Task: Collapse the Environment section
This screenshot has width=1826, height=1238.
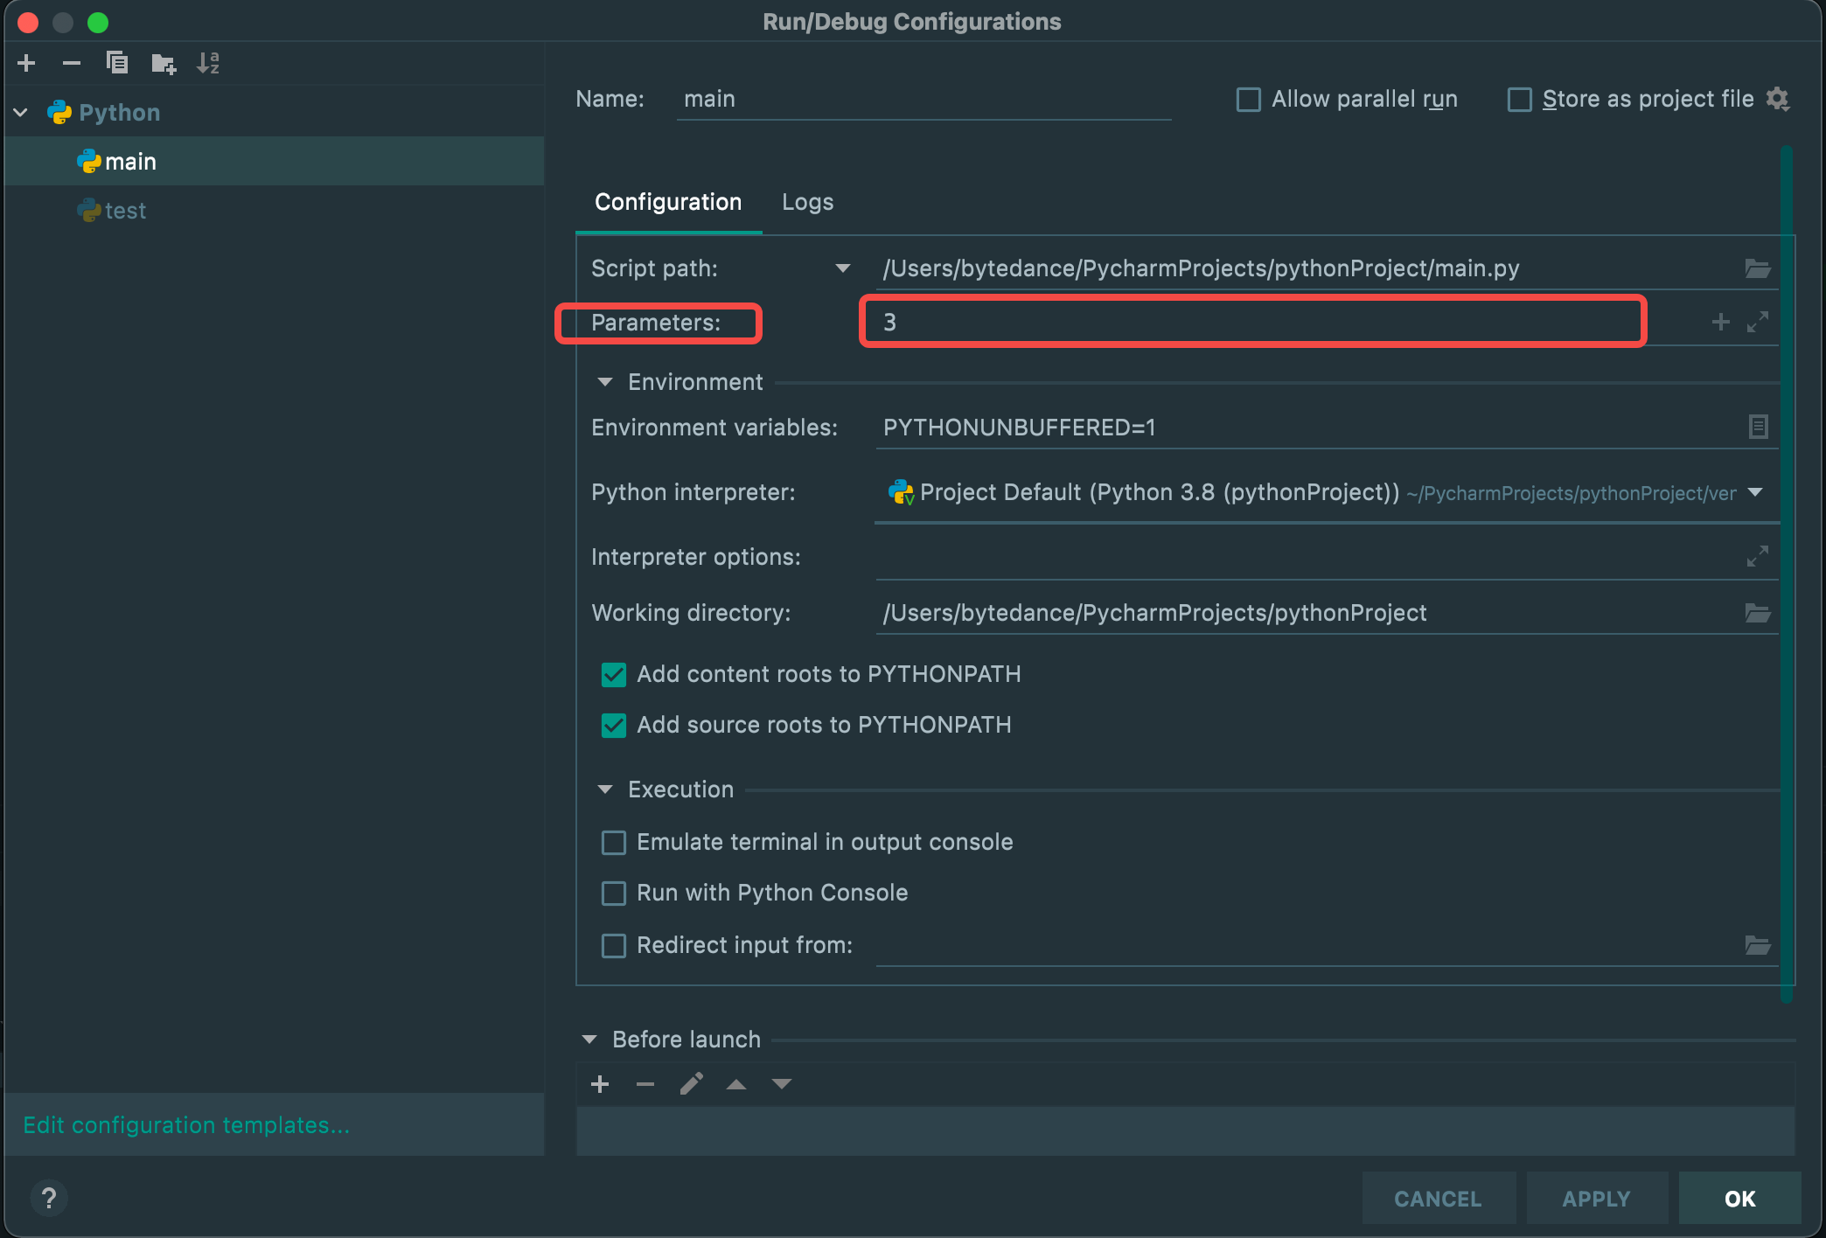Action: pyautogui.click(x=605, y=382)
